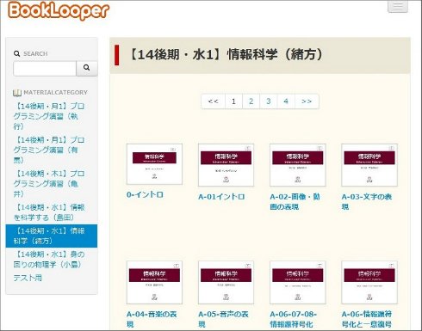Go to next pages with >> button
The height and width of the screenshot is (331, 422).
[x=307, y=101]
